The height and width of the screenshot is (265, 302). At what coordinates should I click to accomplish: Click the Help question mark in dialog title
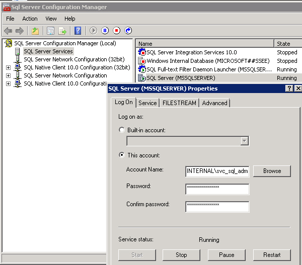289,89
